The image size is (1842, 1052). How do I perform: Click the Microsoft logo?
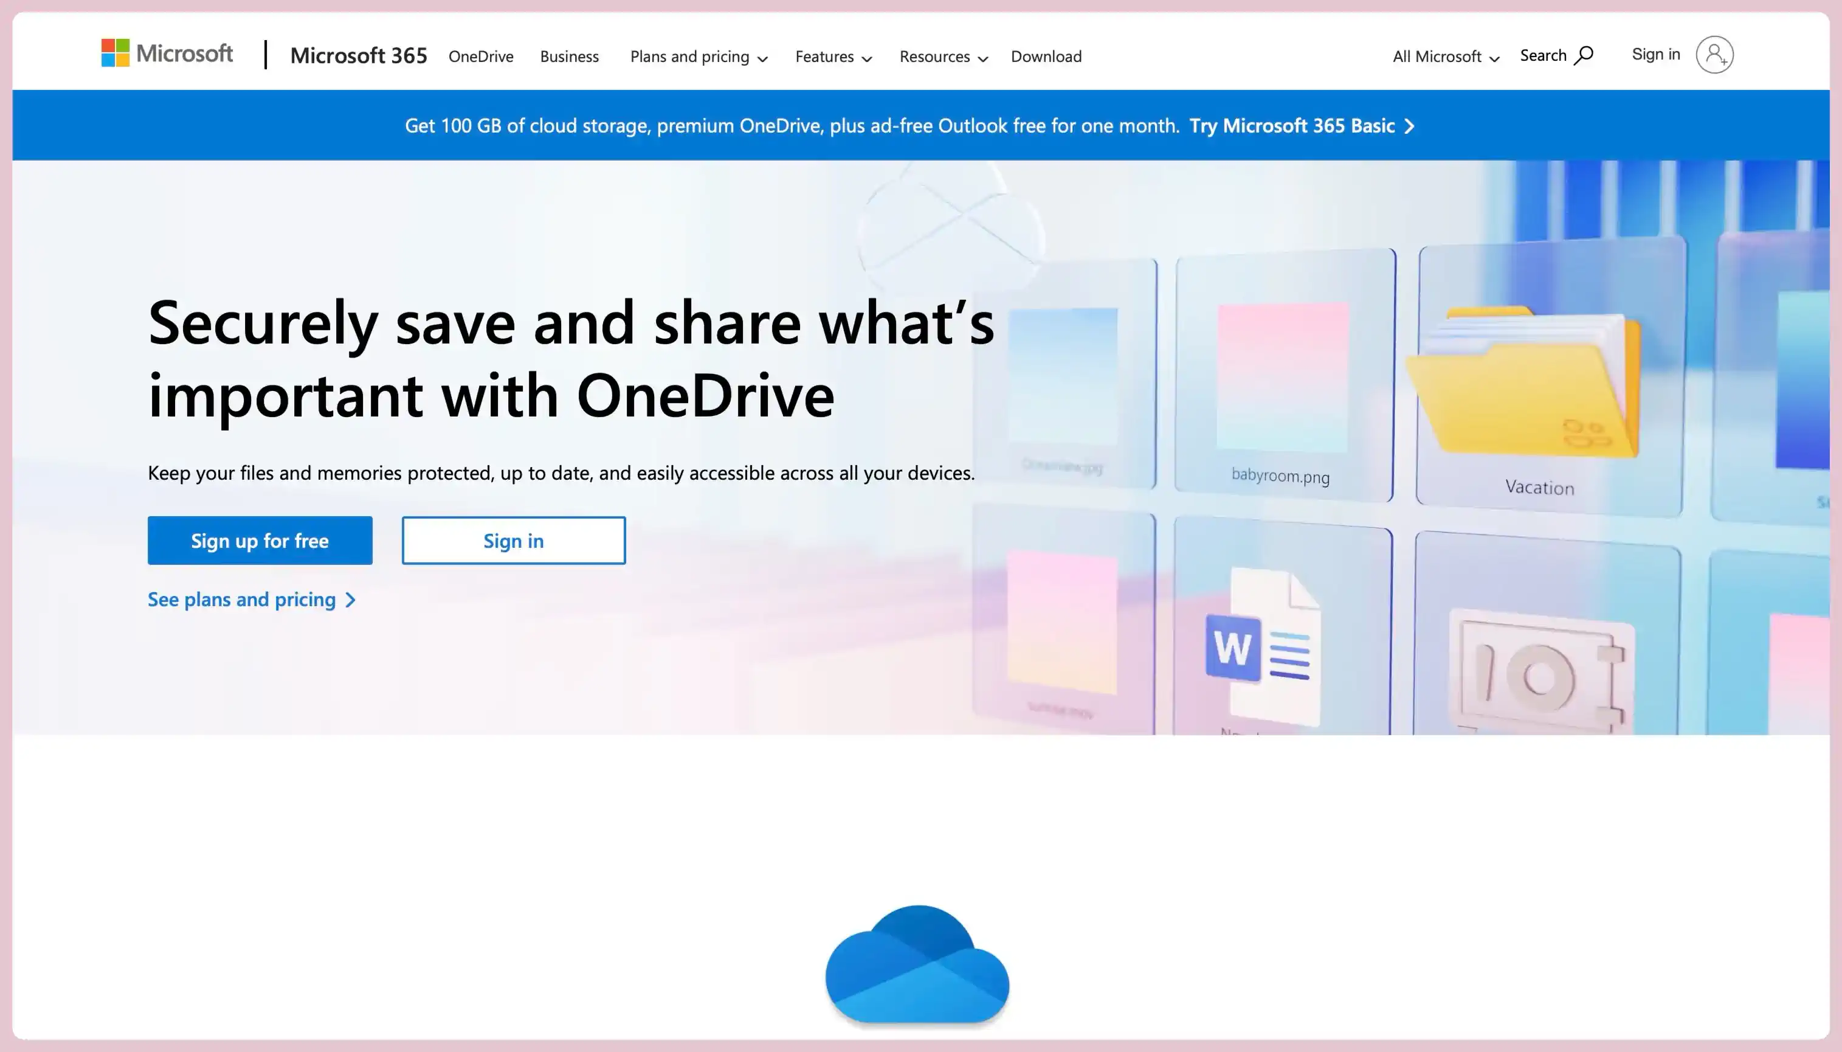click(167, 54)
